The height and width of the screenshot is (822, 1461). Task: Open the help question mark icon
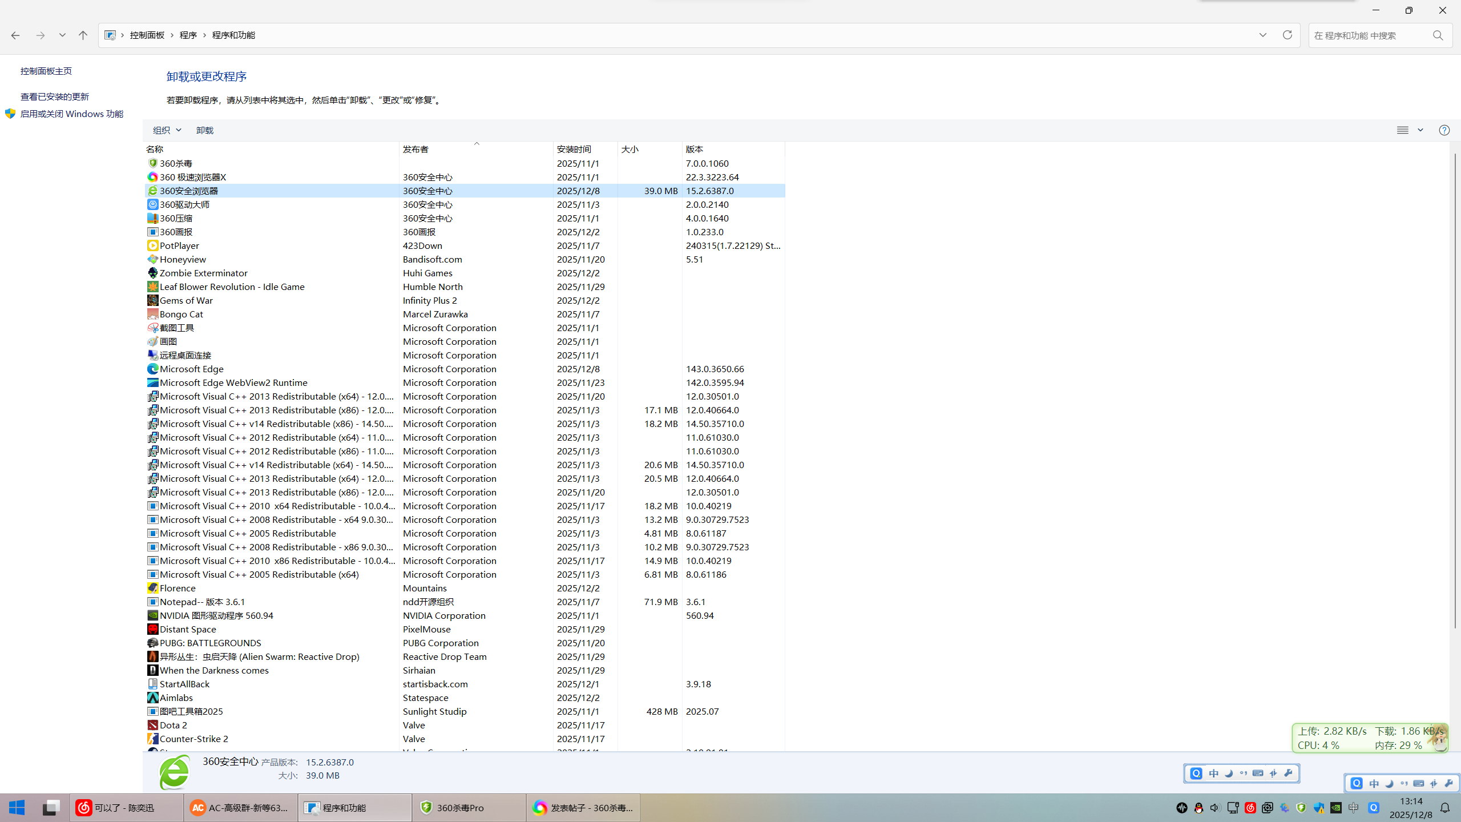(x=1444, y=130)
